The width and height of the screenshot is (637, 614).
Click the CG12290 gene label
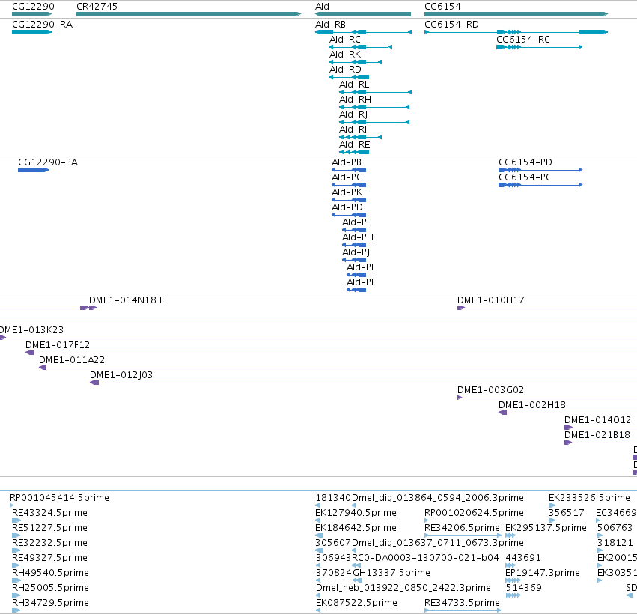[33, 7]
